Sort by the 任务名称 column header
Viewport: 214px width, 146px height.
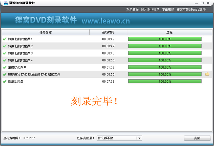point(46,32)
